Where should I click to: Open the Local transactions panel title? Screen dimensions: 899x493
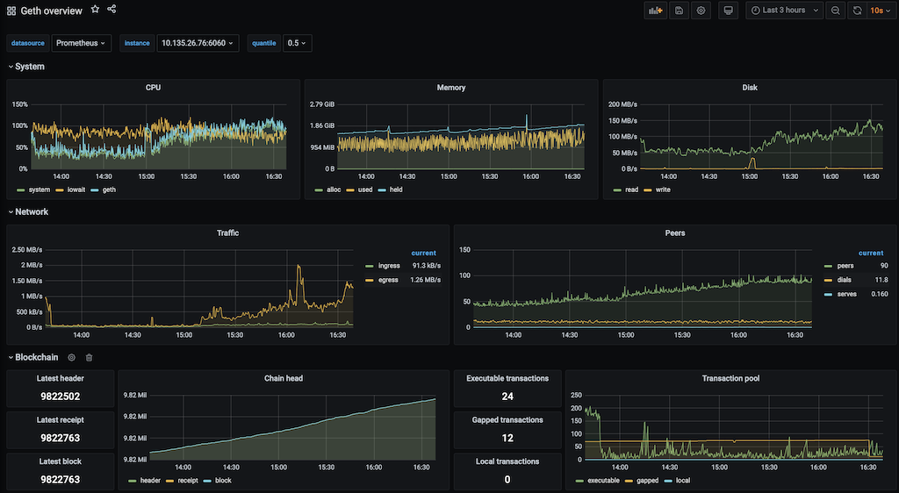coord(507,461)
